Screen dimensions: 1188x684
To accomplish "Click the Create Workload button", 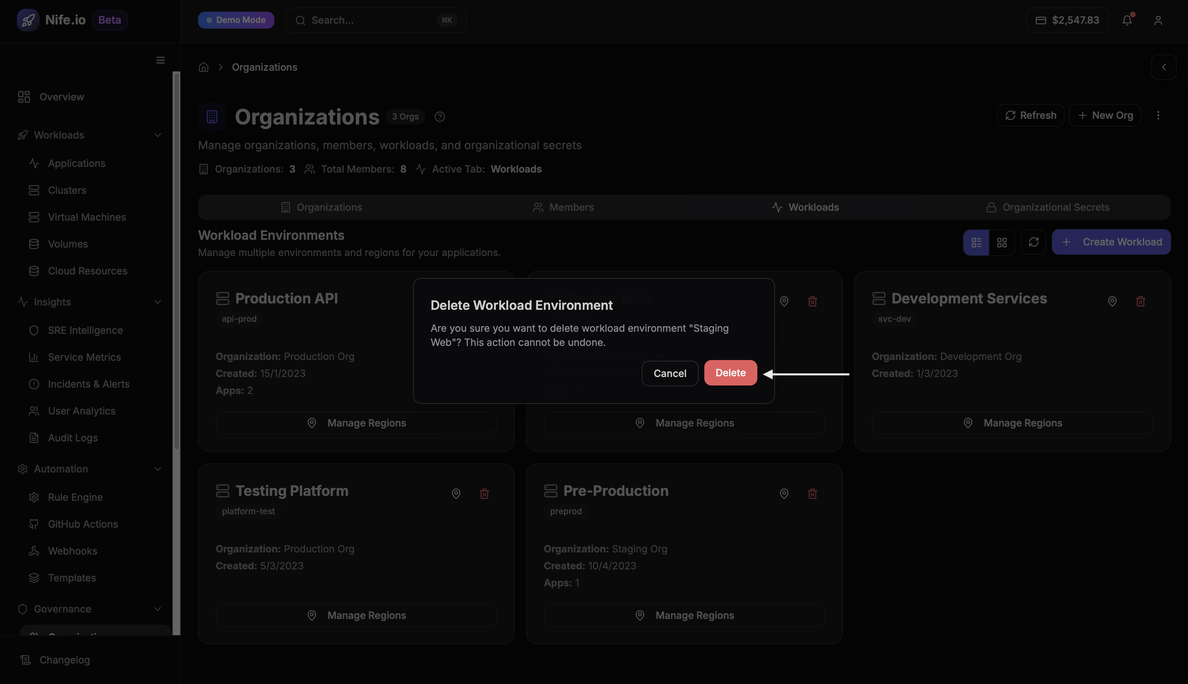I will 1111,242.
